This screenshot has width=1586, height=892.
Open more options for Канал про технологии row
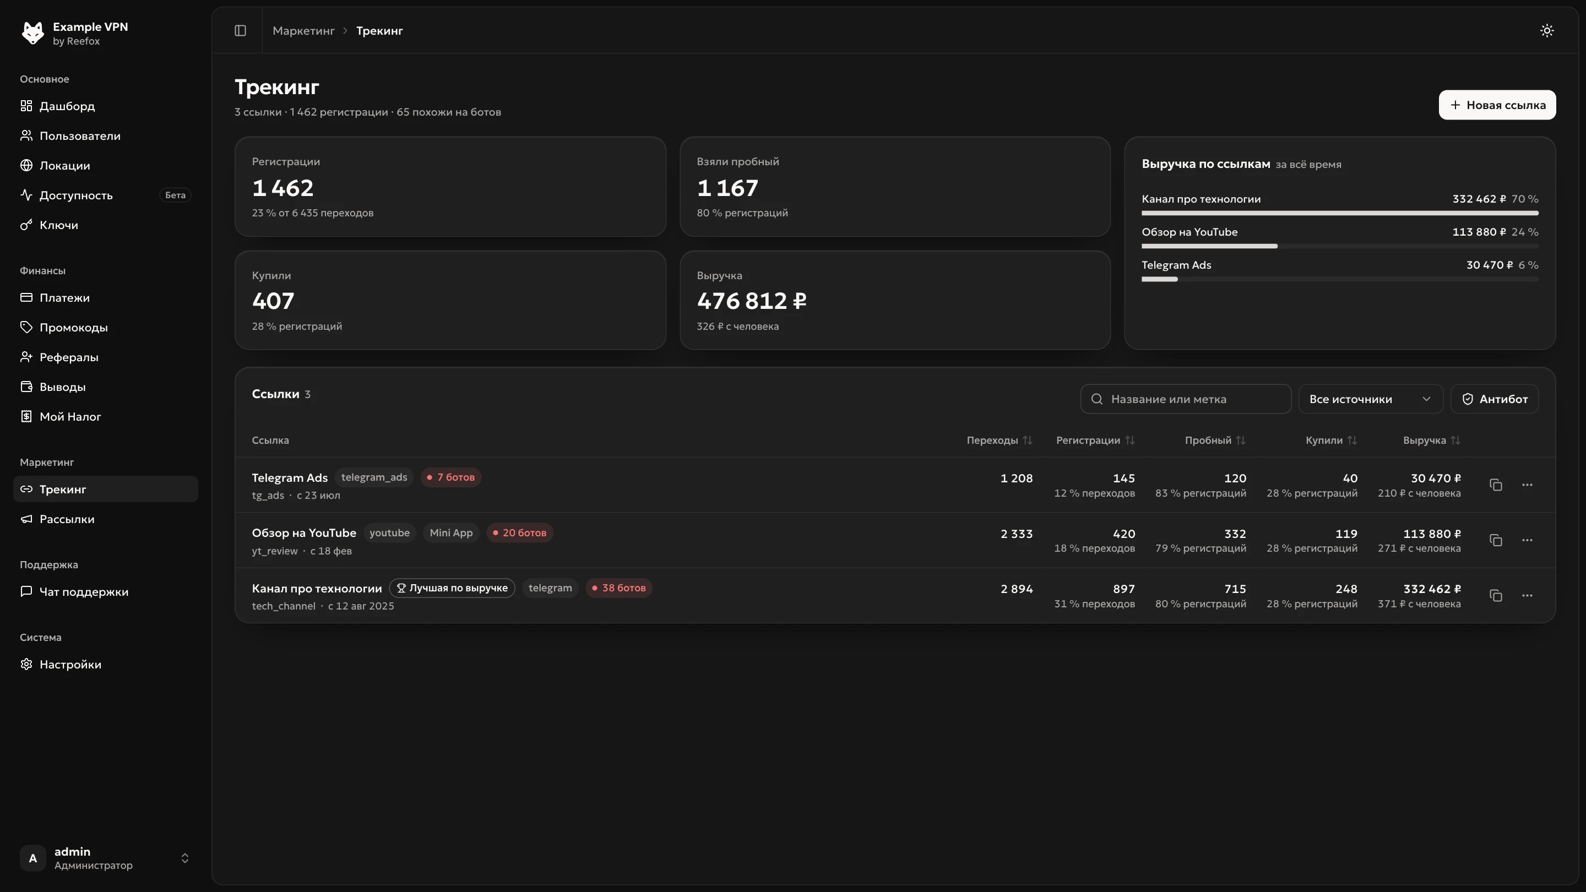pos(1527,595)
